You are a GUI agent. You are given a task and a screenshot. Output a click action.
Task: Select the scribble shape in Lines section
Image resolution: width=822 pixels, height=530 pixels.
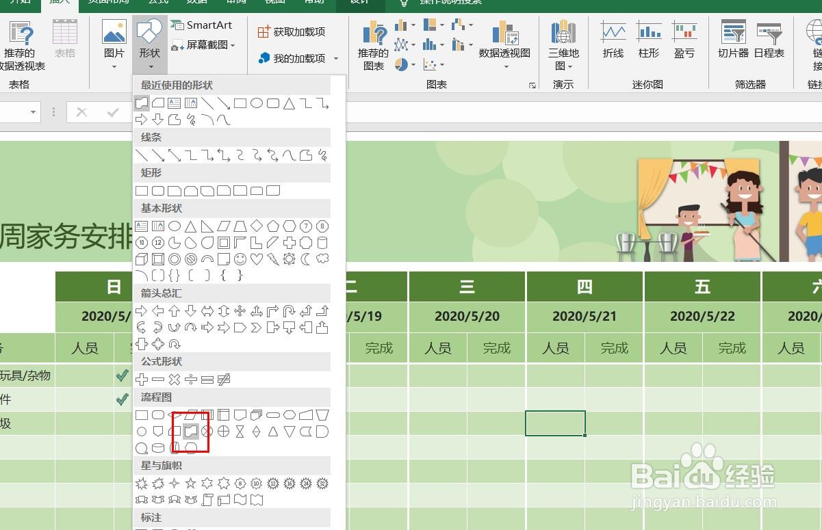point(322,155)
